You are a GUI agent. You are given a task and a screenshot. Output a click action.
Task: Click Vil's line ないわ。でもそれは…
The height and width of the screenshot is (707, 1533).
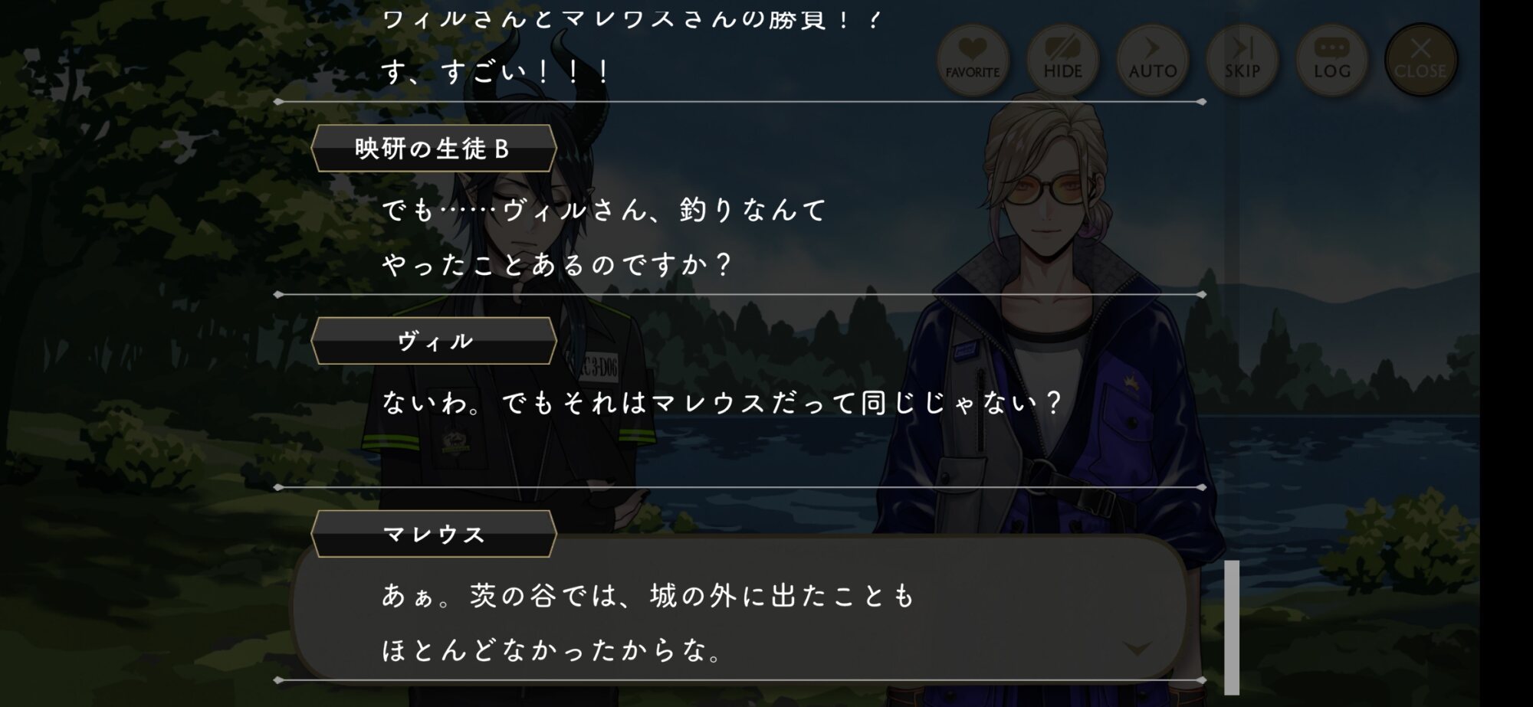722,402
